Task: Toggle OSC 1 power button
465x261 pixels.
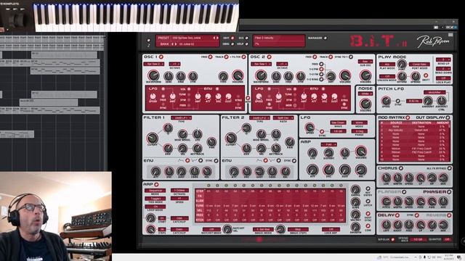Action: [x=161, y=57]
